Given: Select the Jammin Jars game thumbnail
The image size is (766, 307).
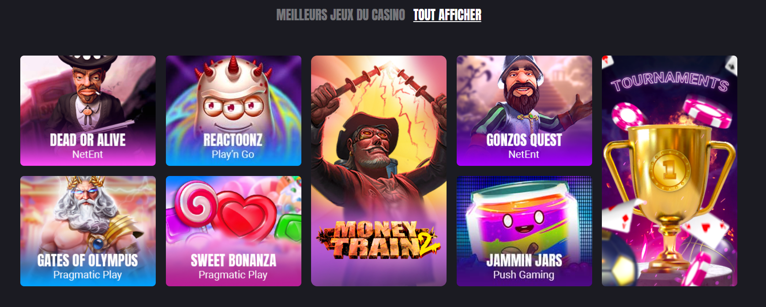Looking at the screenshot, I should 524,231.
